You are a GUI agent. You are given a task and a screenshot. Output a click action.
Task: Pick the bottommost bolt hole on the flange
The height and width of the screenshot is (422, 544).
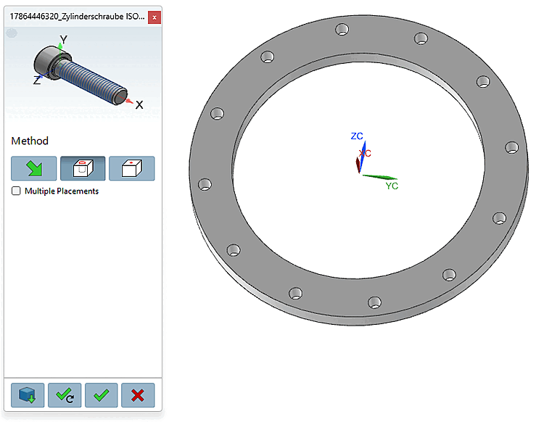coord(375,302)
